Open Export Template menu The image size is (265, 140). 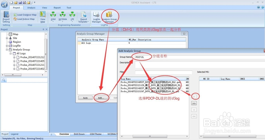click(83, 17)
